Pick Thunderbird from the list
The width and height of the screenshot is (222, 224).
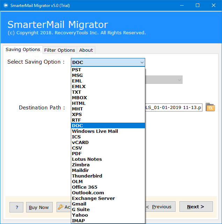108,176
